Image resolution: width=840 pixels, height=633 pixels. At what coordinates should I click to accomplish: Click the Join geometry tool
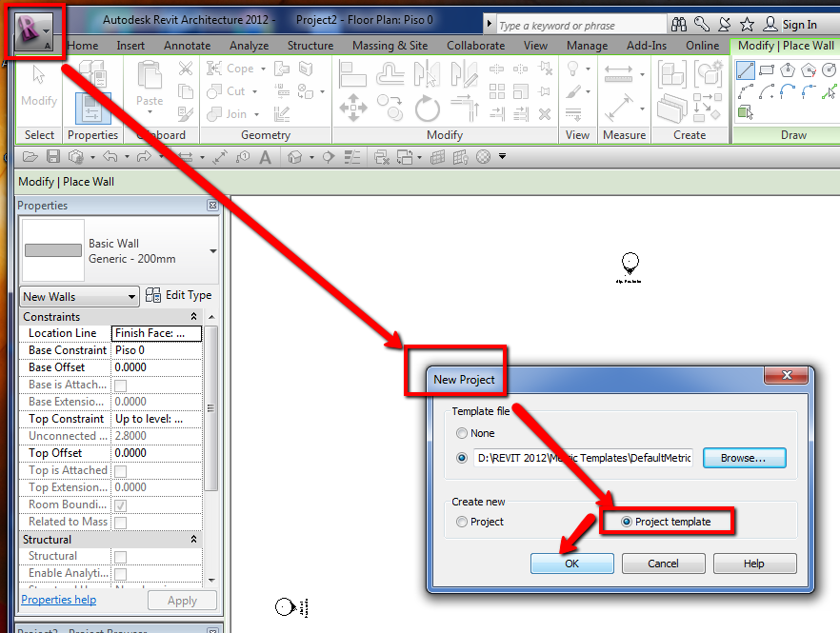227,114
